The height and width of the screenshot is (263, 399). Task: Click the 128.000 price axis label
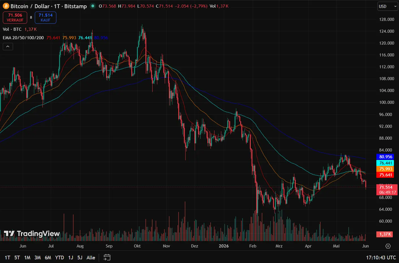tap(387, 19)
